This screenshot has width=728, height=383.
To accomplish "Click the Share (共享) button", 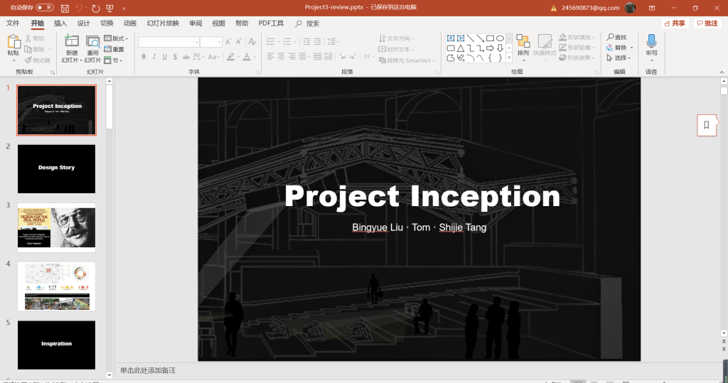I will coord(675,23).
